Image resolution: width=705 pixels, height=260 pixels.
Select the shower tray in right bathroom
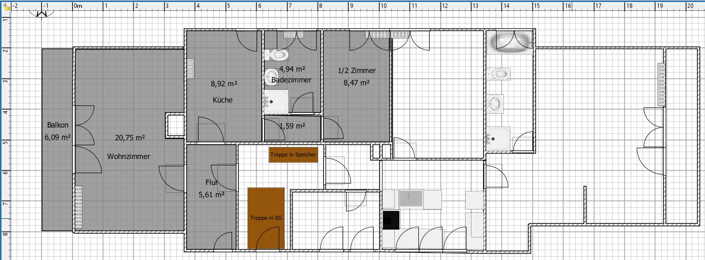click(498, 138)
